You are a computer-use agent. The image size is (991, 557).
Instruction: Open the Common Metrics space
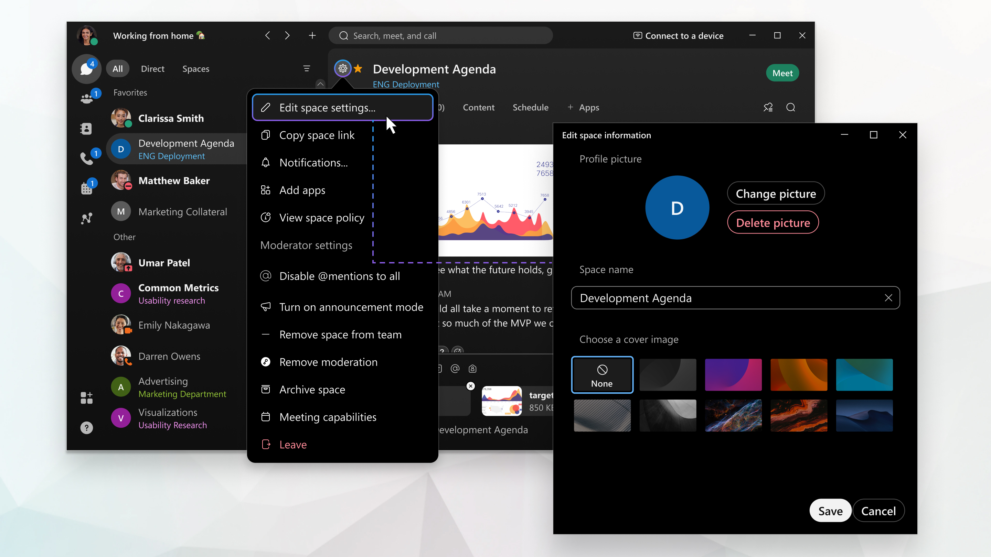[176, 294]
